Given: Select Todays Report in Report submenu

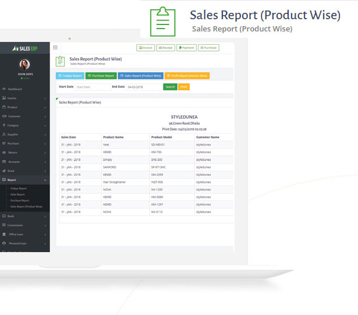Looking at the screenshot, I should click(19, 188).
